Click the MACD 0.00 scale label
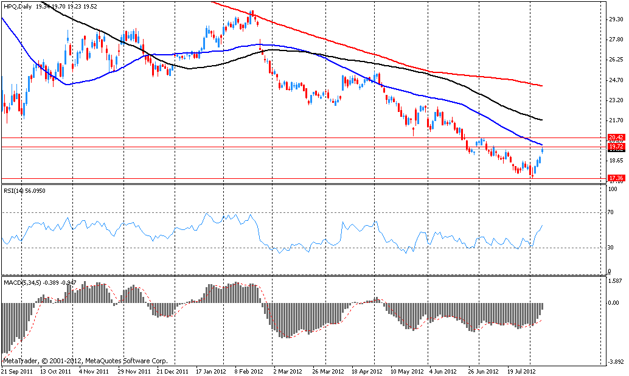The width and height of the screenshot is (629, 376). click(x=615, y=302)
